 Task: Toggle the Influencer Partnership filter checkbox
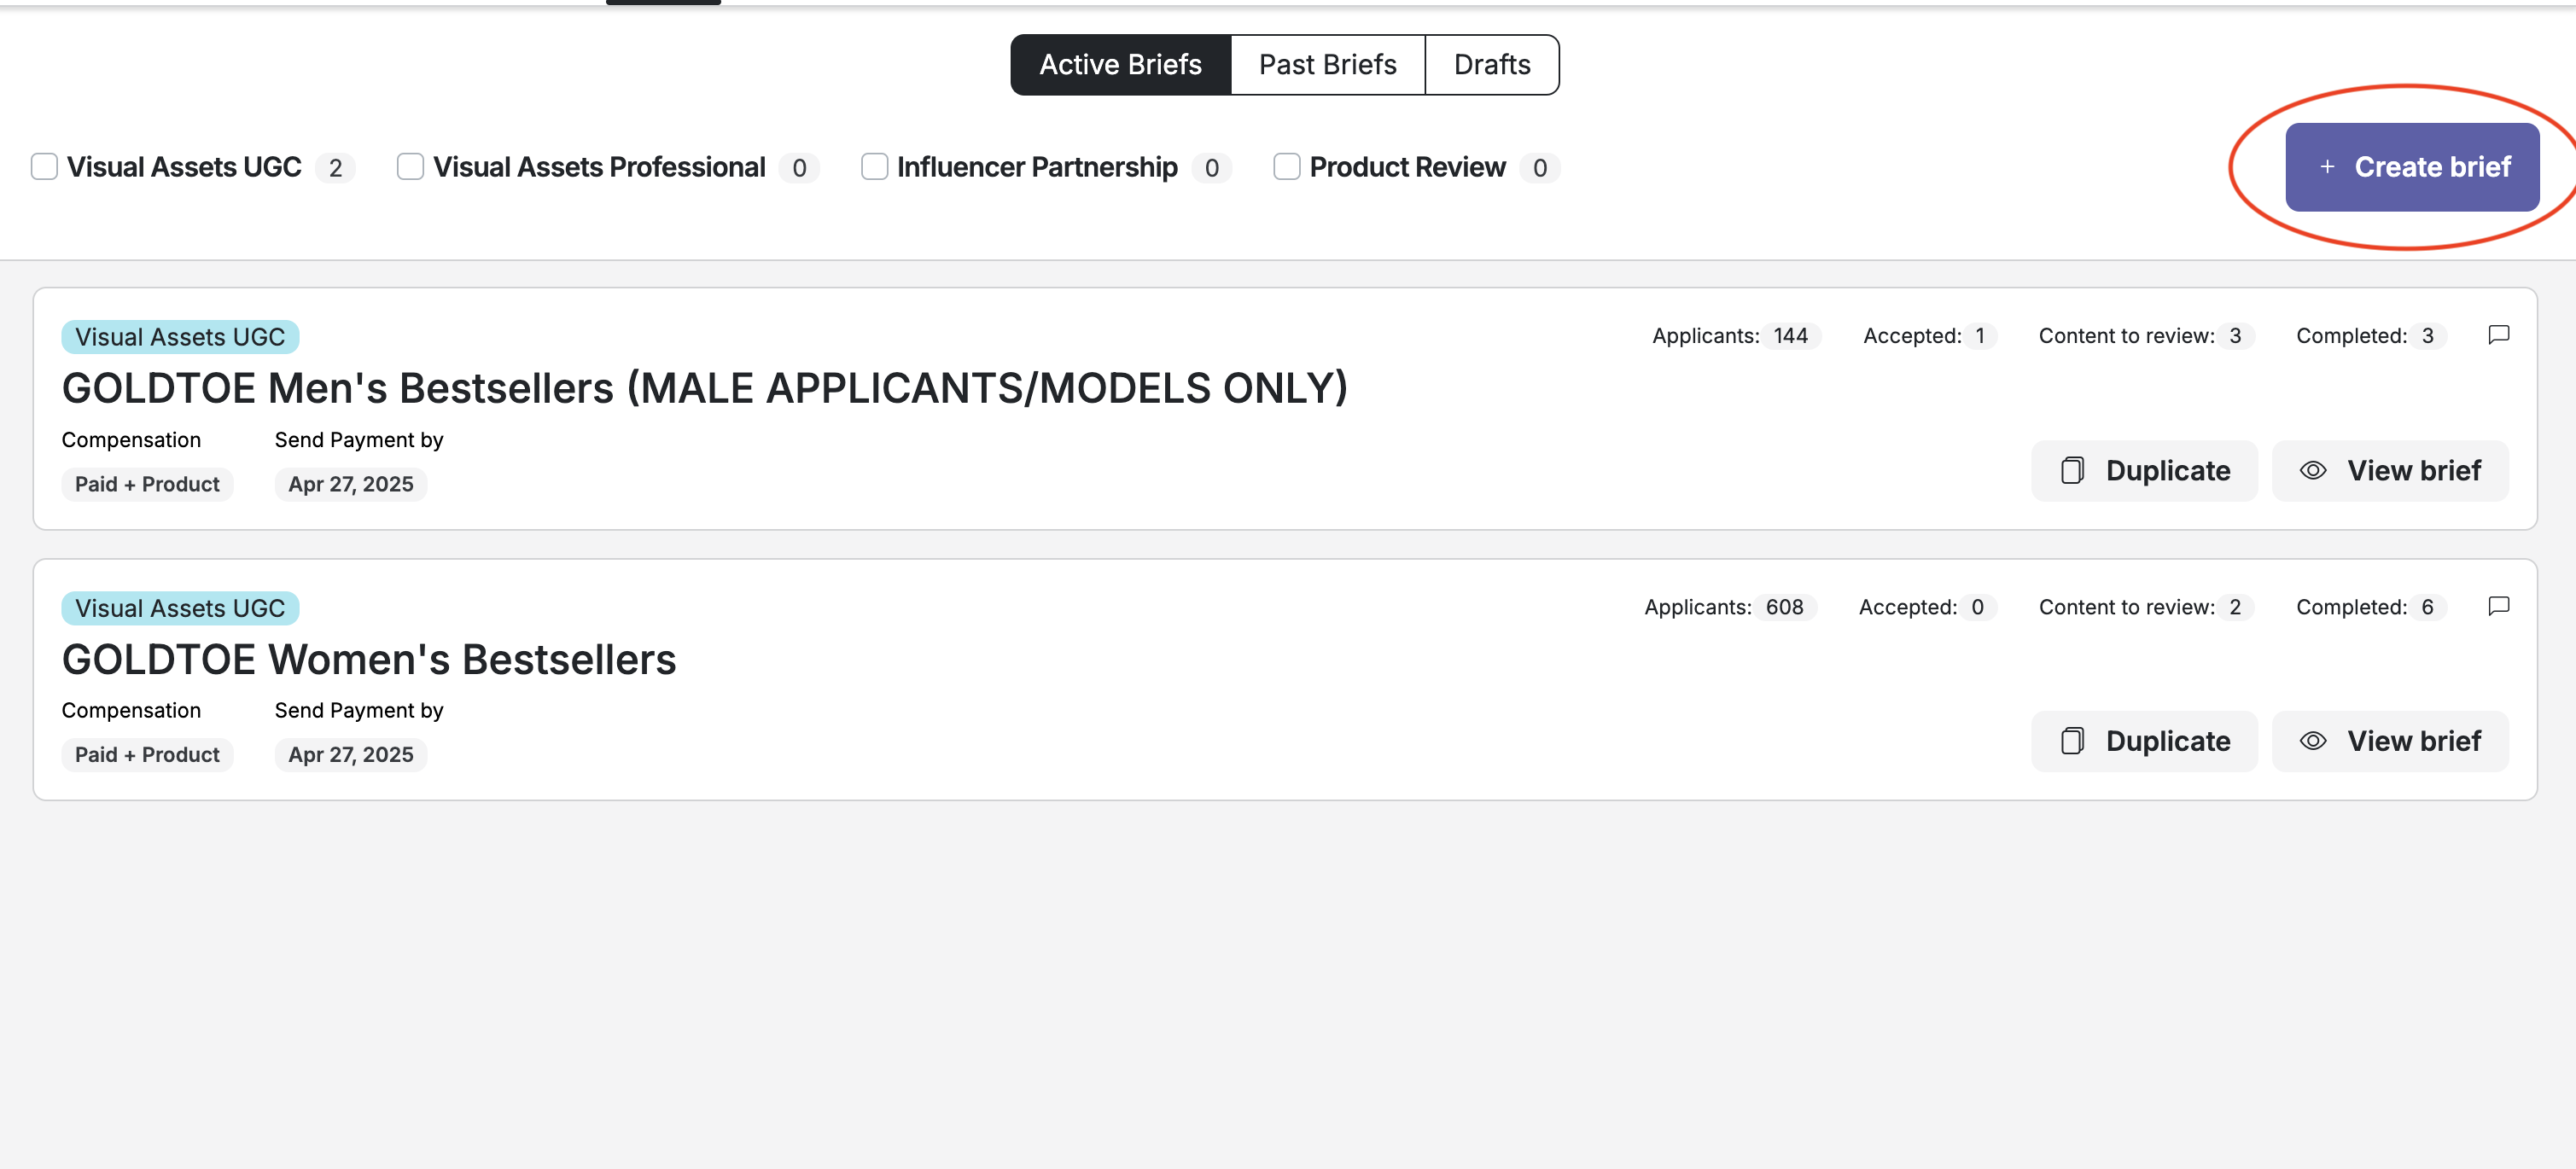[x=874, y=167]
